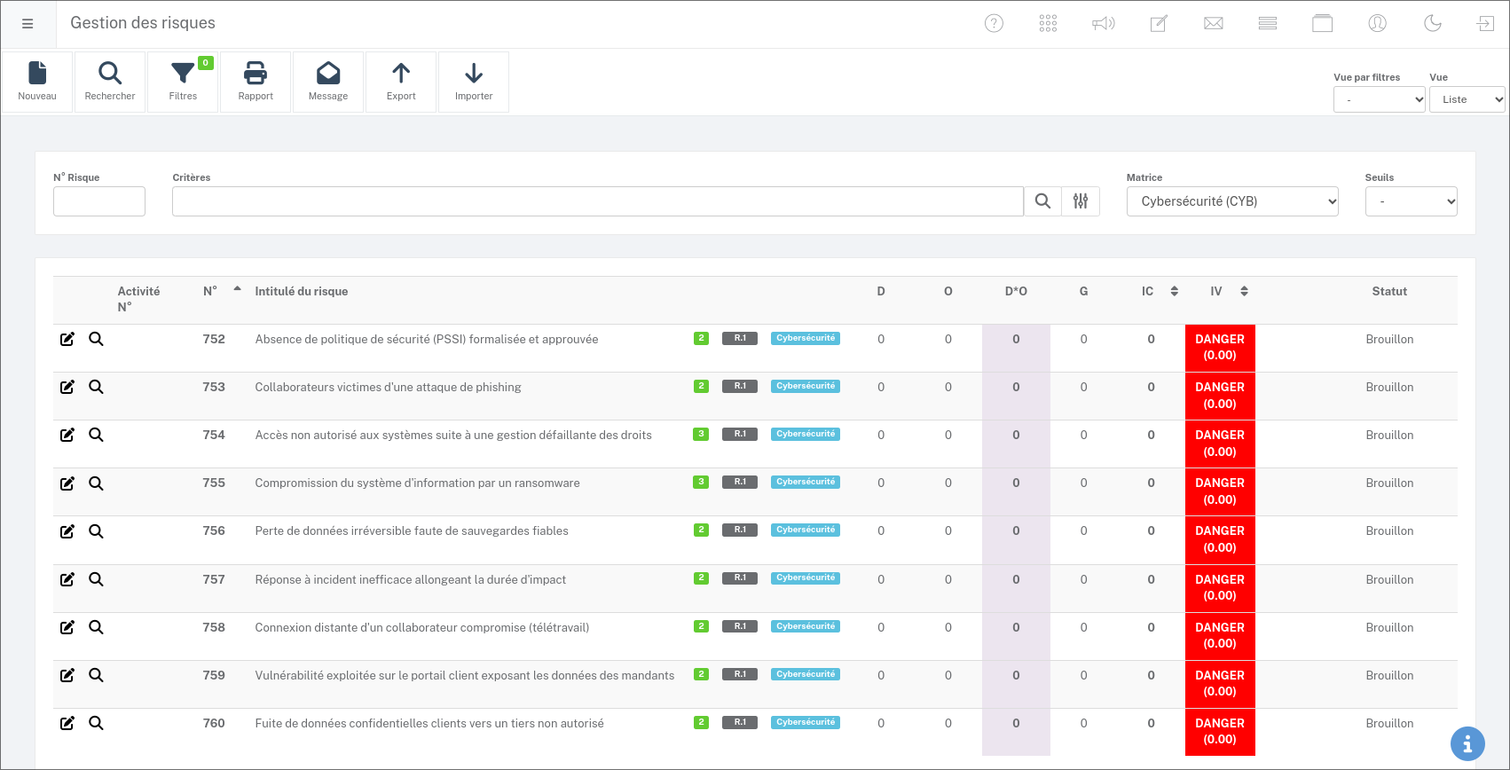Sort by the IV column arrows
1510x770 pixels.
pyautogui.click(x=1244, y=291)
